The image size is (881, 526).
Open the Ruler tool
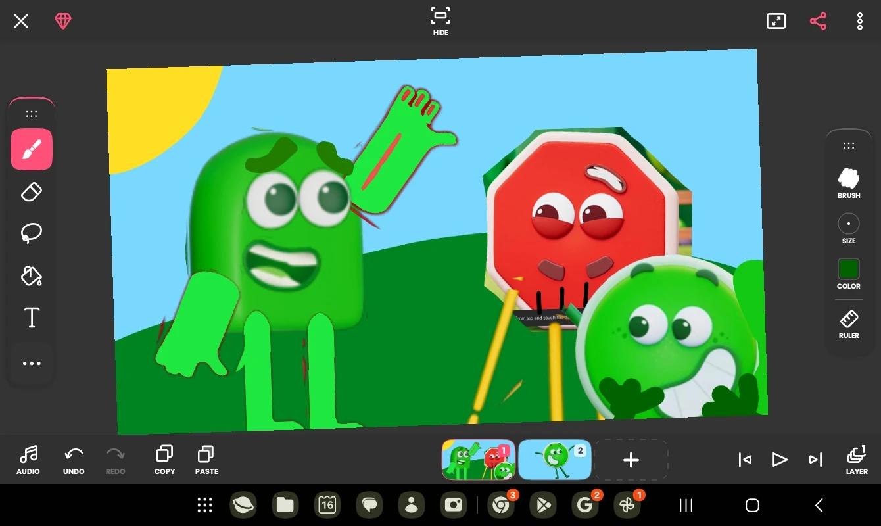pyautogui.click(x=849, y=324)
